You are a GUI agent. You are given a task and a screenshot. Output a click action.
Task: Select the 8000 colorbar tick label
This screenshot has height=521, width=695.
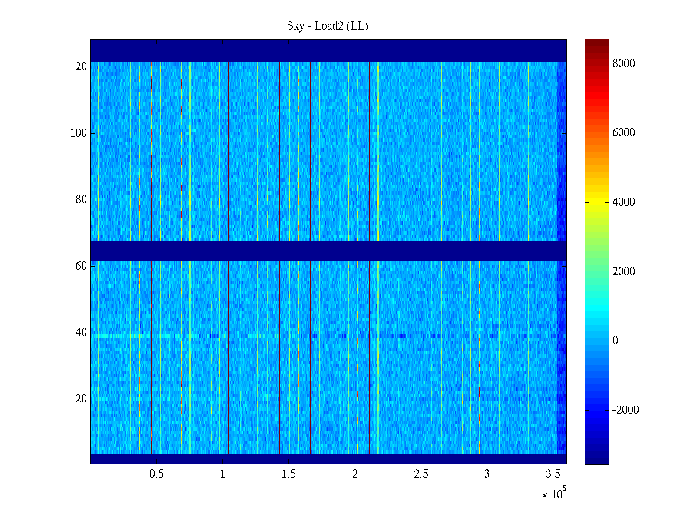[x=623, y=64]
